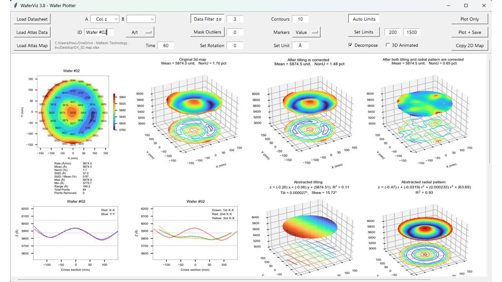Maximize the WaferViz window
This screenshot has width=502, height=282.
[466, 5]
